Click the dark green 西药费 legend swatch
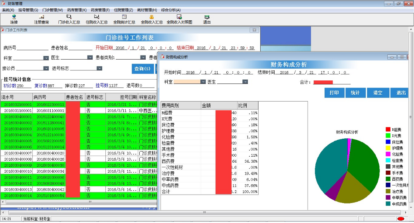The image size is (414, 223). (x=388, y=179)
